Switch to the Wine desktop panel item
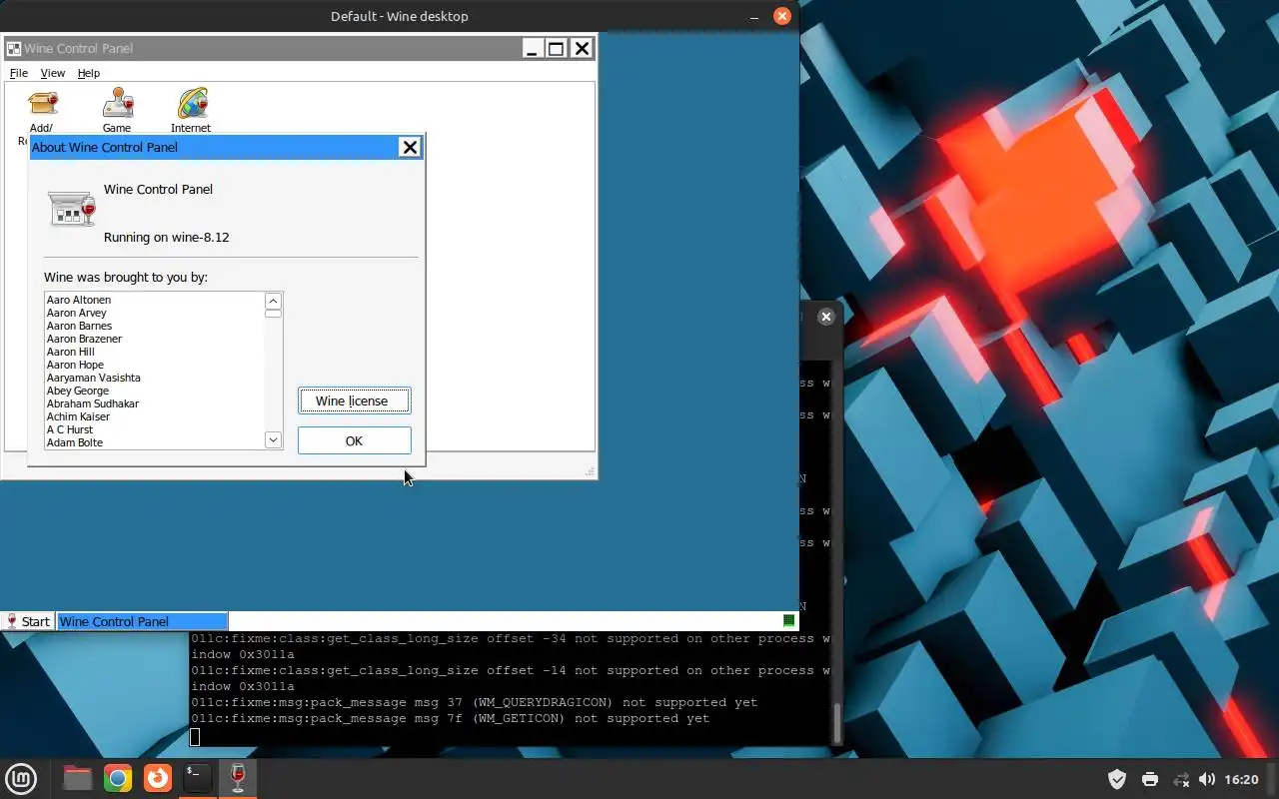The height and width of the screenshot is (799, 1279). (238, 779)
